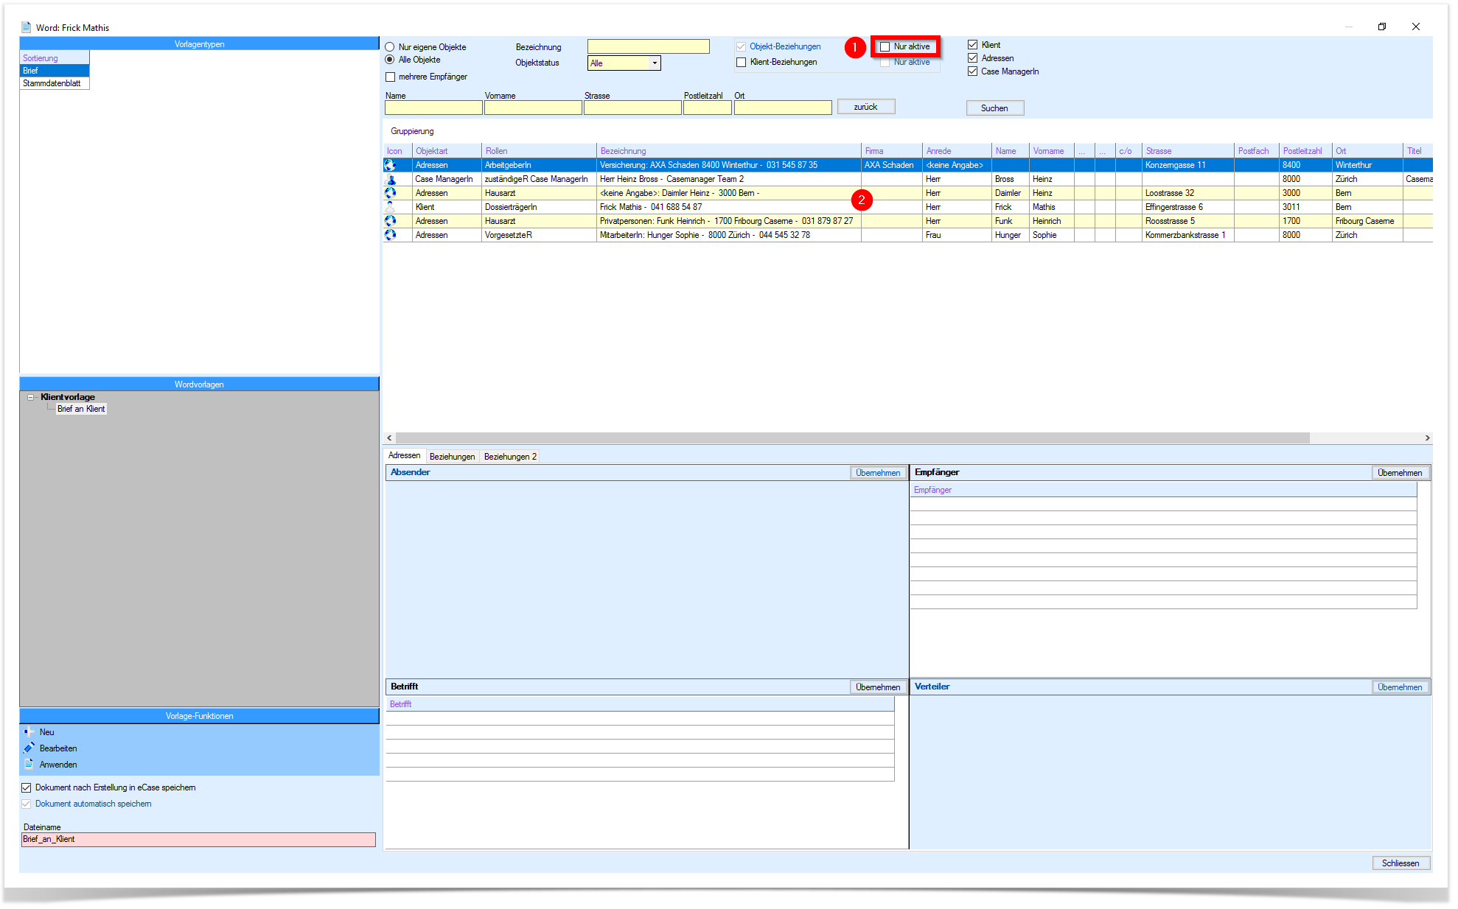Click the Fribourg Caserne Ort cell
The height and width of the screenshot is (909, 1458).
click(1367, 221)
